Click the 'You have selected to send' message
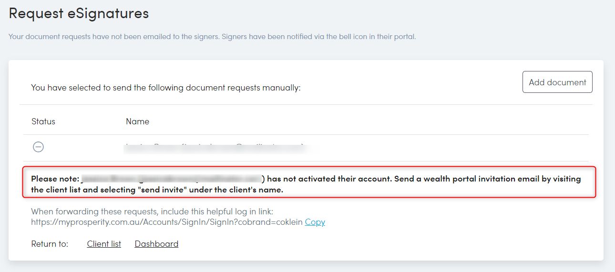 coord(166,88)
